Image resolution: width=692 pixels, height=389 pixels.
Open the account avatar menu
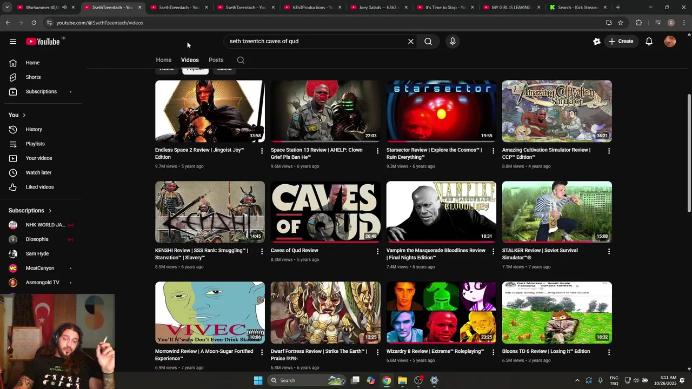point(670,41)
